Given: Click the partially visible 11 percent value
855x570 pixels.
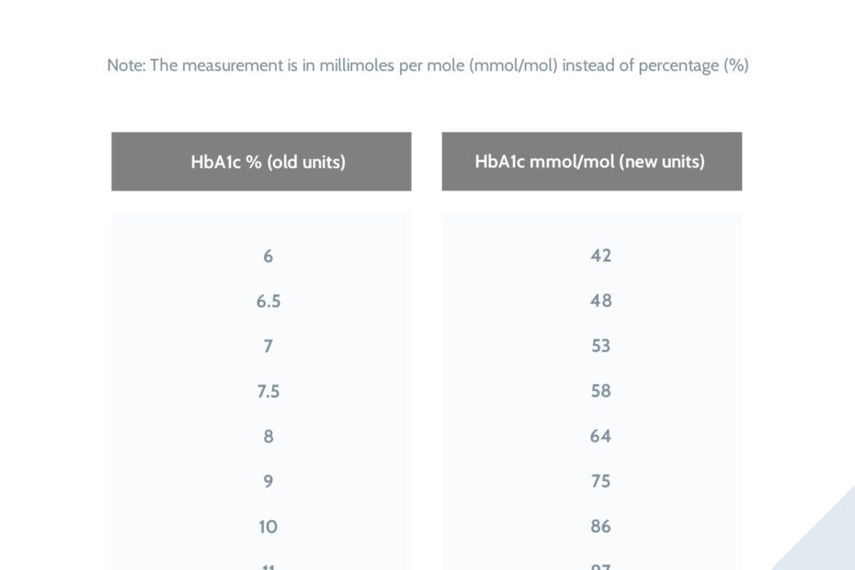Looking at the screenshot, I should click(268, 566).
